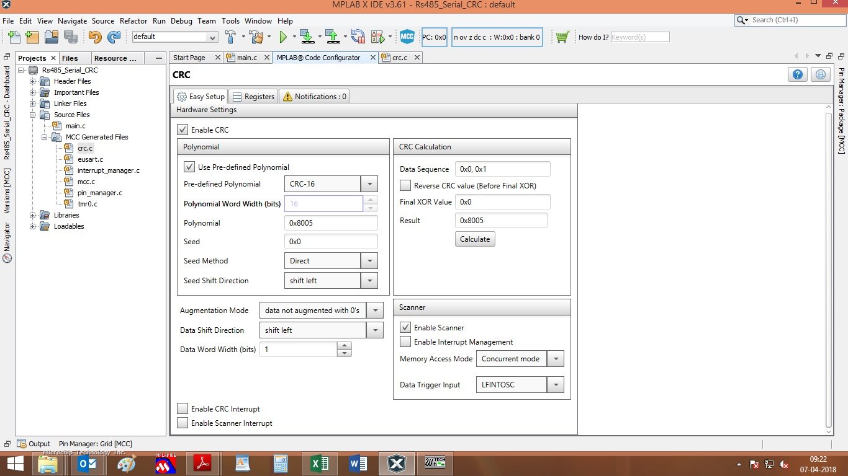Toggle Reverse CRC value checkbox
This screenshot has height=476, width=848.
(x=405, y=185)
